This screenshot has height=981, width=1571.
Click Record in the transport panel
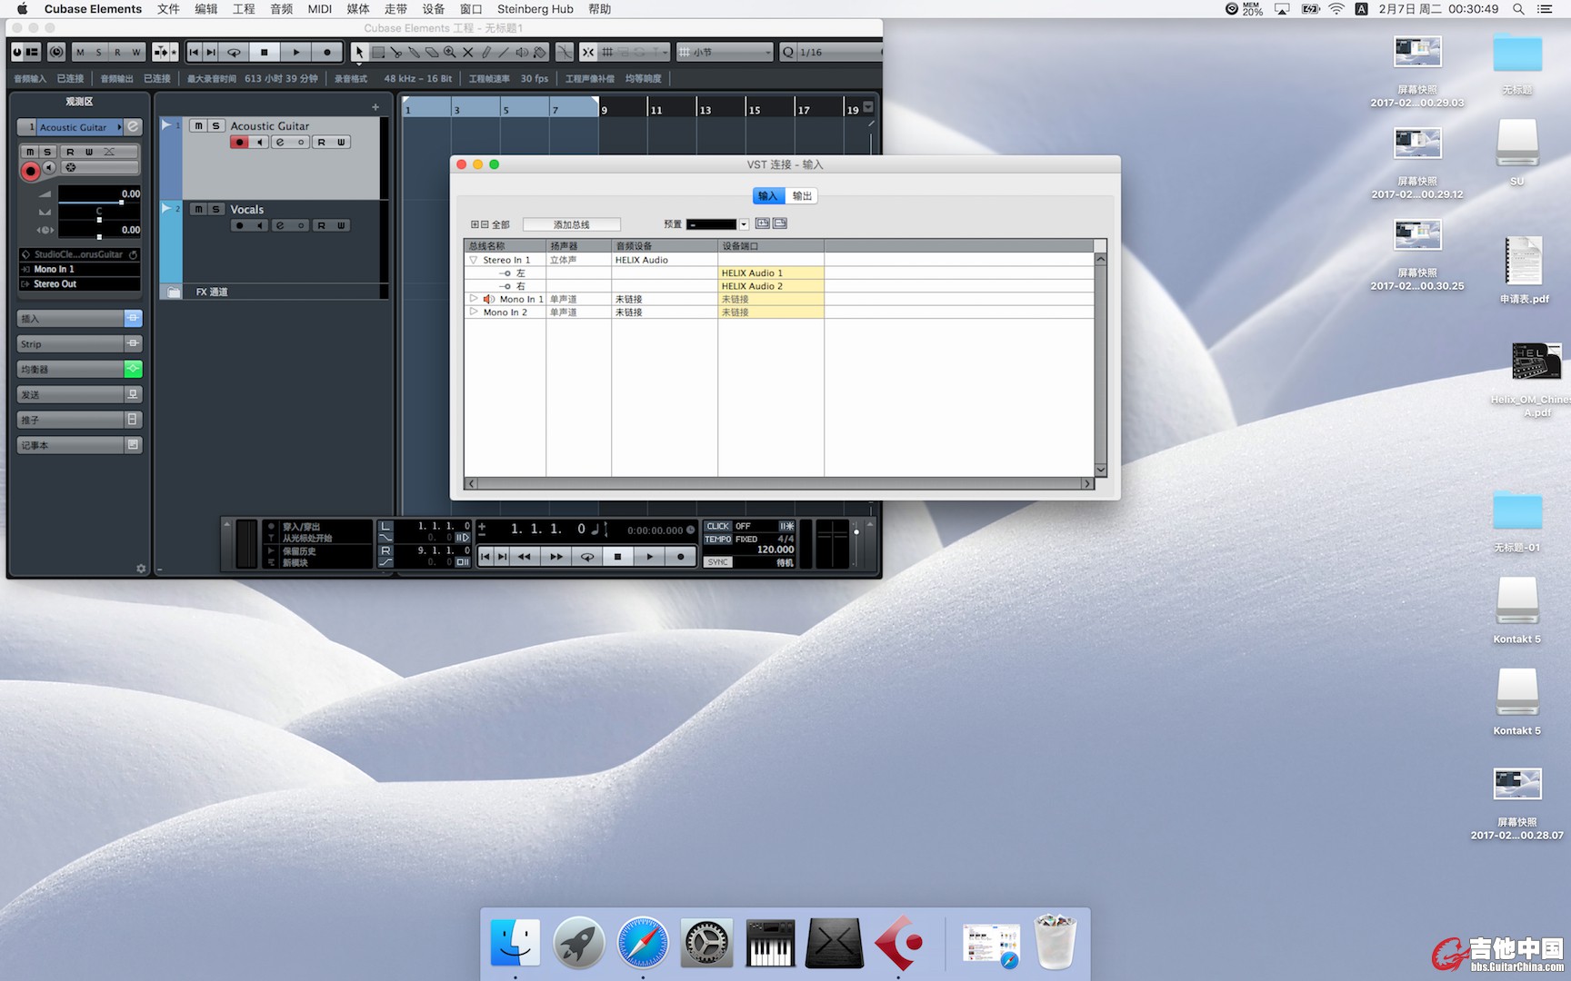(680, 557)
